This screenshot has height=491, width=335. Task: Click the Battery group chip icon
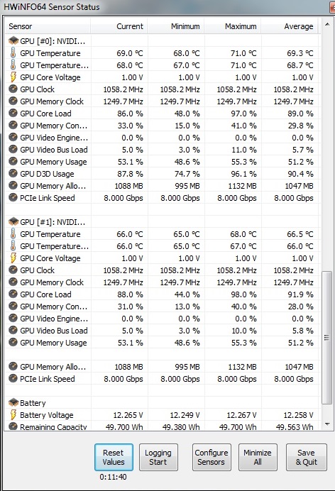(x=13, y=403)
